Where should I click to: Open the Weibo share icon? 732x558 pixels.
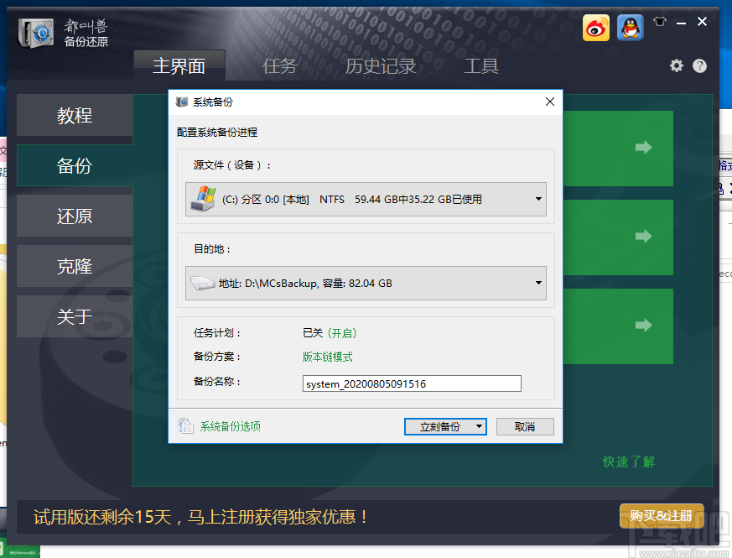coord(595,28)
